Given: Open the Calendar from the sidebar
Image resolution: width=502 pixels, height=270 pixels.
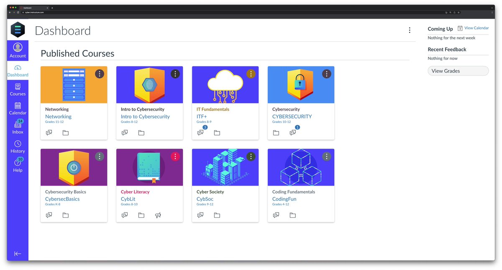Looking at the screenshot, I should [x=18, y=109].
